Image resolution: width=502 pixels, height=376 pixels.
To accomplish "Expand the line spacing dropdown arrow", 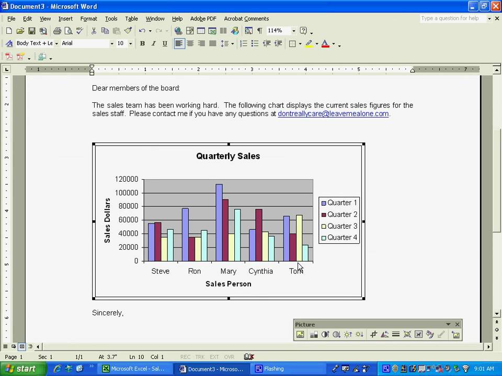I will click(x=232, y=44).
